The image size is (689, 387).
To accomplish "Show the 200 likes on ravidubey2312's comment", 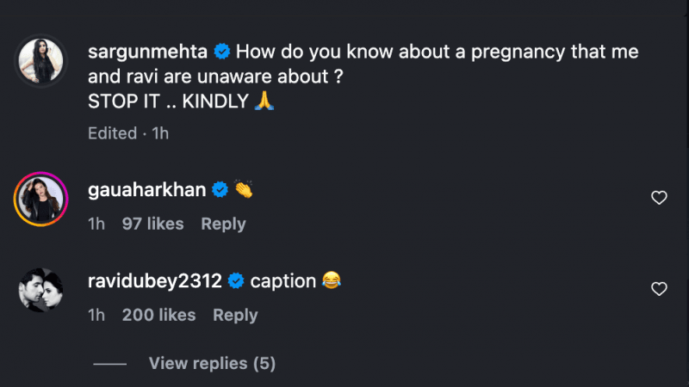I will 158,316.
